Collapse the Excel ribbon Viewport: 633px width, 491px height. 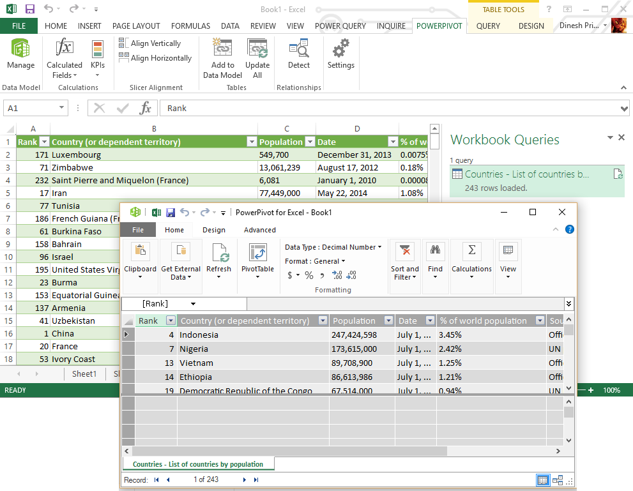[623, 87]
